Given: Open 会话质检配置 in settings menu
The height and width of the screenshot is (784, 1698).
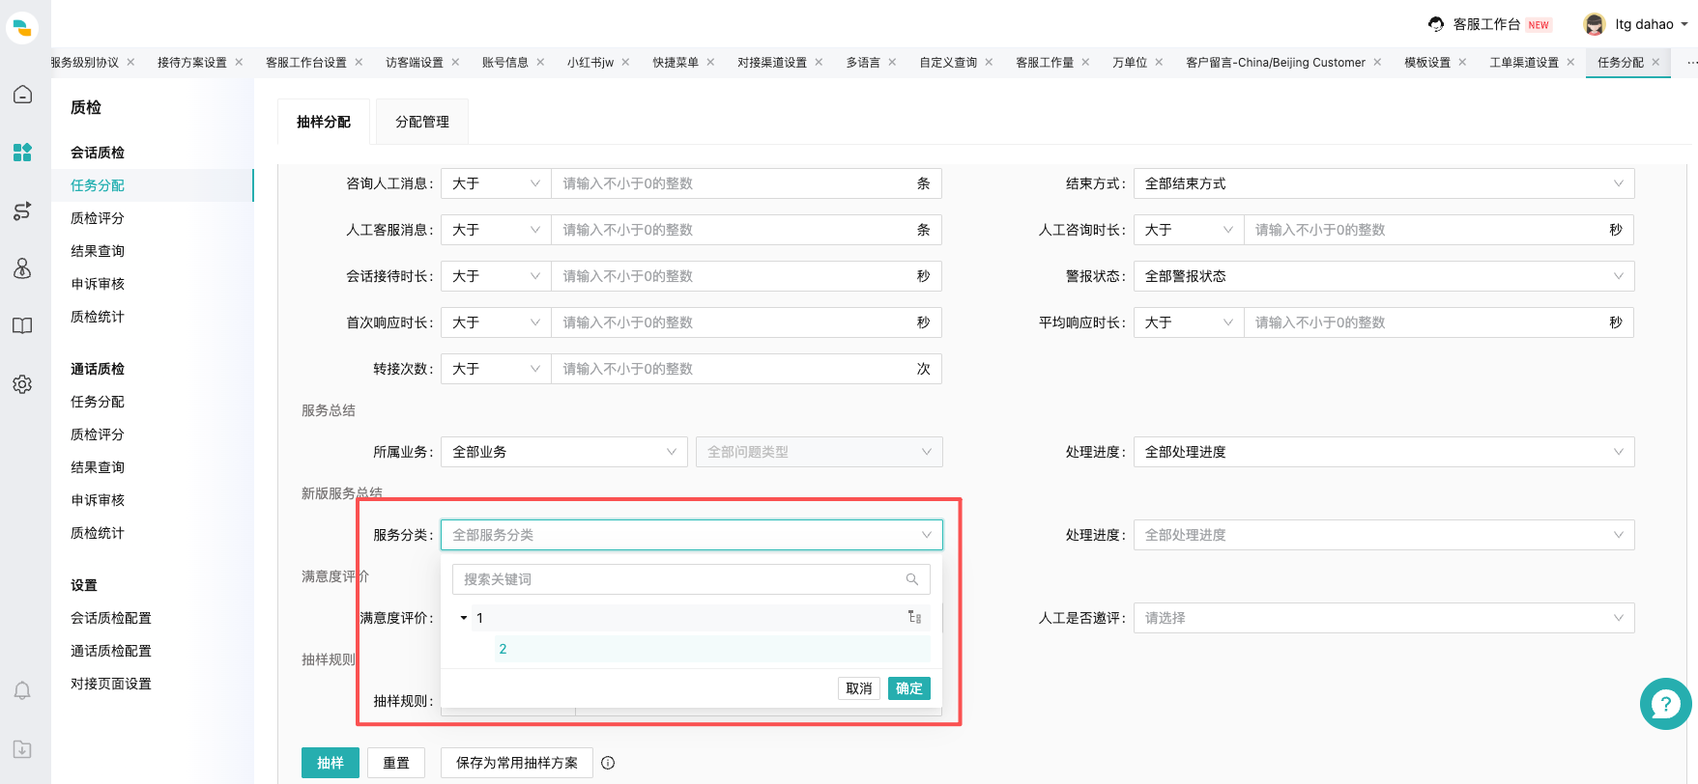Looking at the screenshot, I should [111, 618].
